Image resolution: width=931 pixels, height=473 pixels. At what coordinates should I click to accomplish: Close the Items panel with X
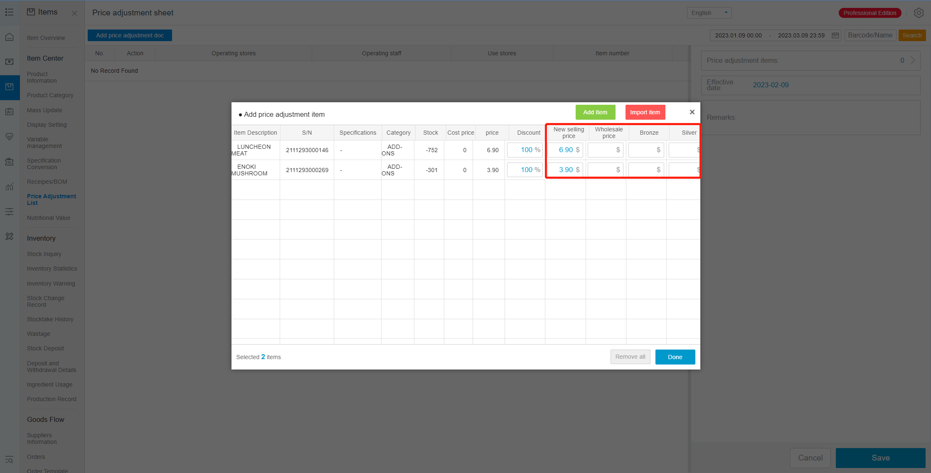click(x=74, y=13)
